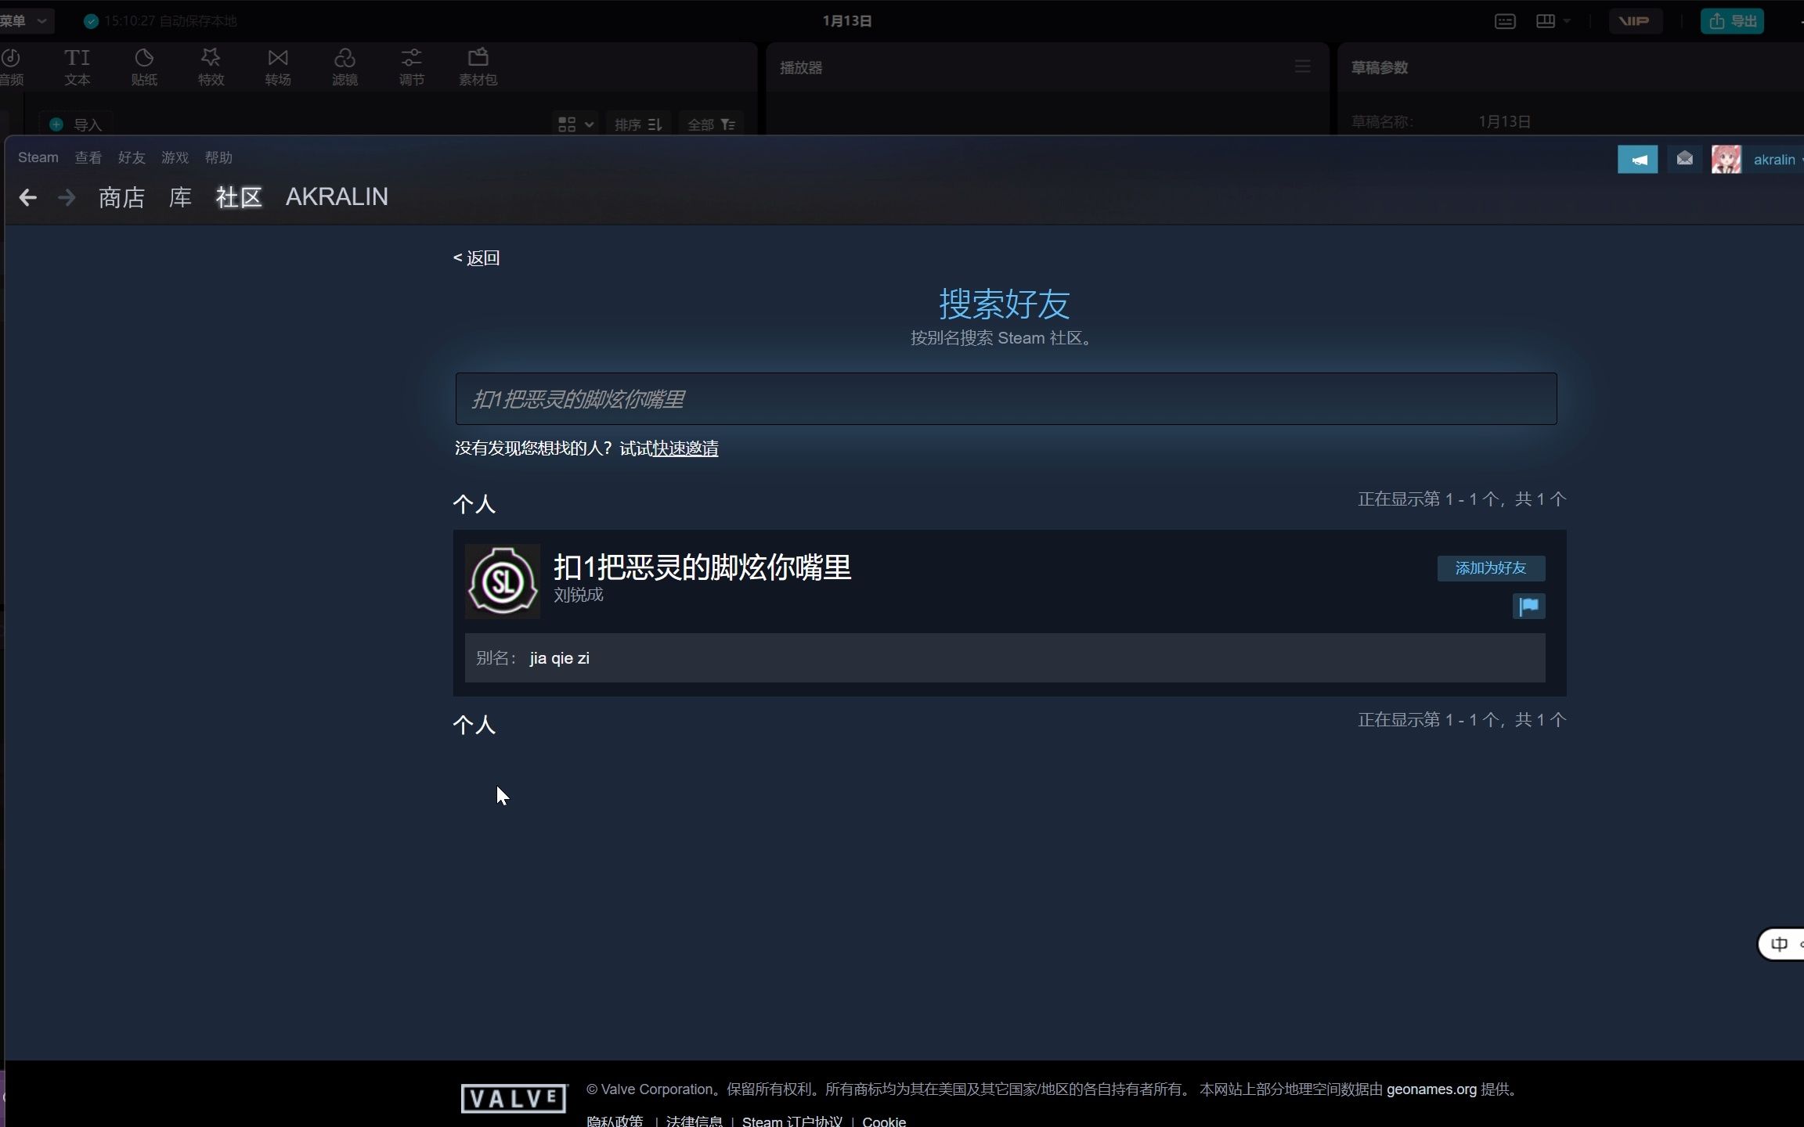1804x1127 pixels.
Task: Select the 调节 adjustment tool
Action: point(411,67)
